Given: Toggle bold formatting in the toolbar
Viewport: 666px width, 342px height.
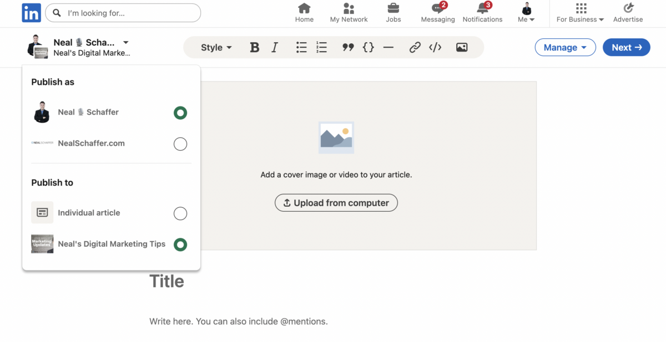Looking at the screenshot, I should pyautogui.click(x=254, y=47).
